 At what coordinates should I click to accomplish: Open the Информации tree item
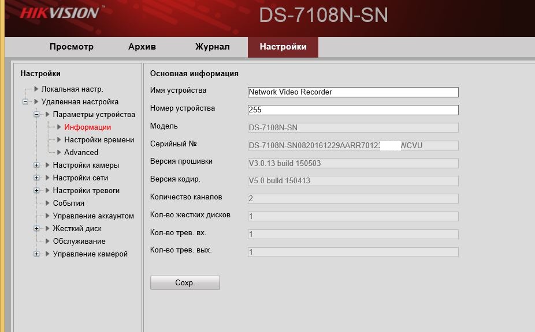coord(87,127)
